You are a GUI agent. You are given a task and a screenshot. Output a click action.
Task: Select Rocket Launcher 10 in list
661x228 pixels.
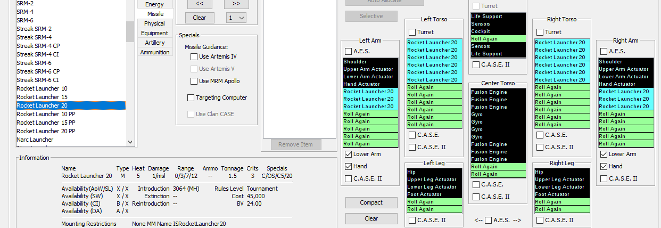point(71,88)
